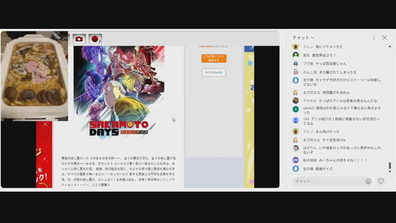This screenshot has height=223, width=396.
Task: Click avatar of user 184 in chat
Action: [296, 120]
